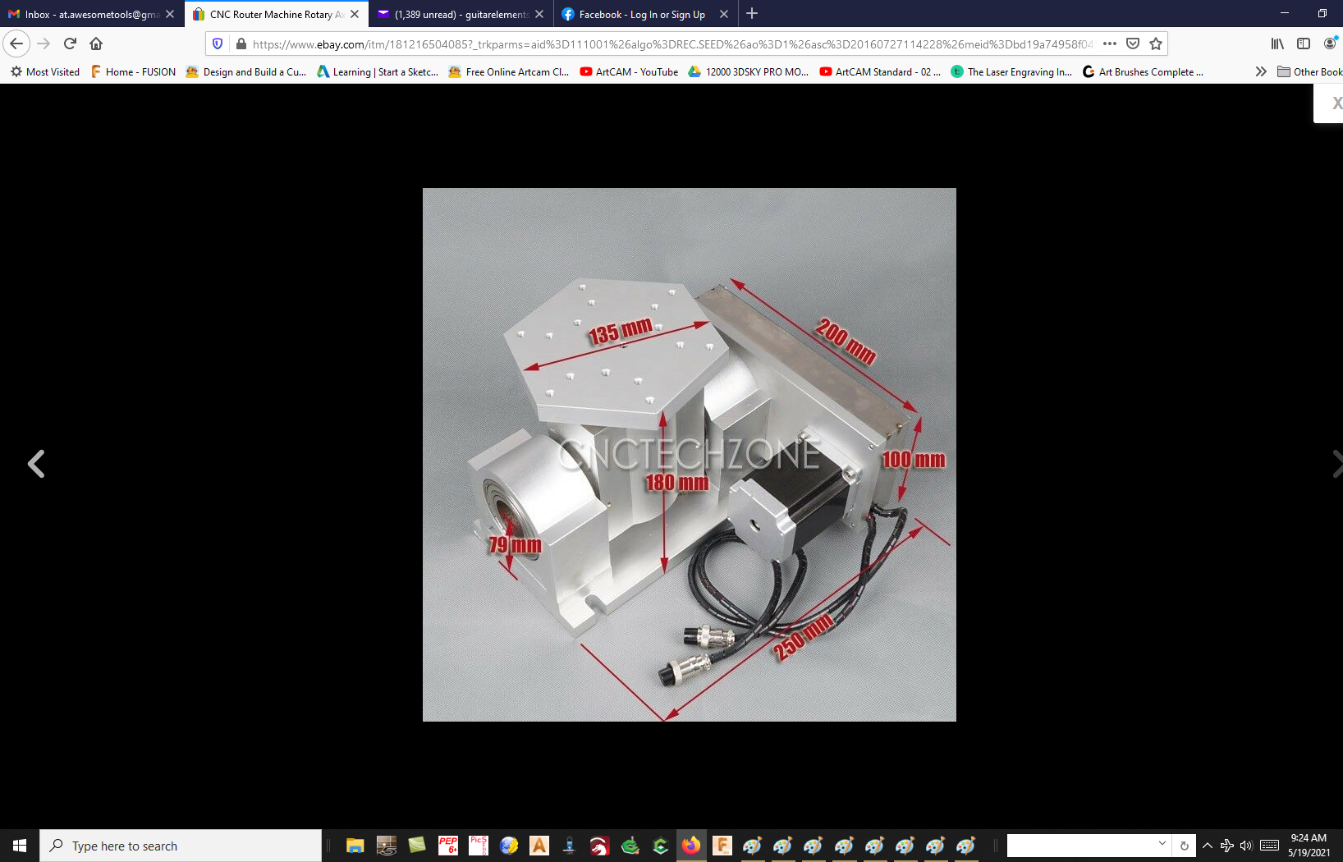Expand hidden bookmarks with the double chevron
The width and height of the screenshot is (1343, 862).
pos(1262,71)
